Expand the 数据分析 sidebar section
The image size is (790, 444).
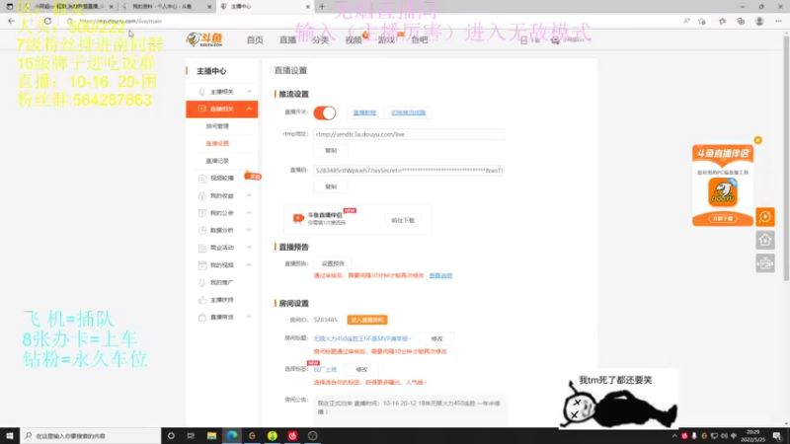coord(249,230)
